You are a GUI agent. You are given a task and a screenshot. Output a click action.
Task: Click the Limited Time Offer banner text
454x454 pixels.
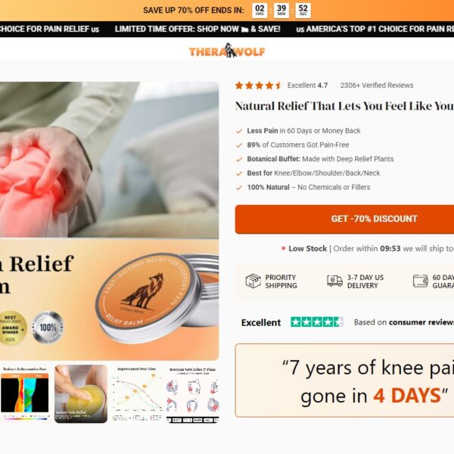(197, 29)
